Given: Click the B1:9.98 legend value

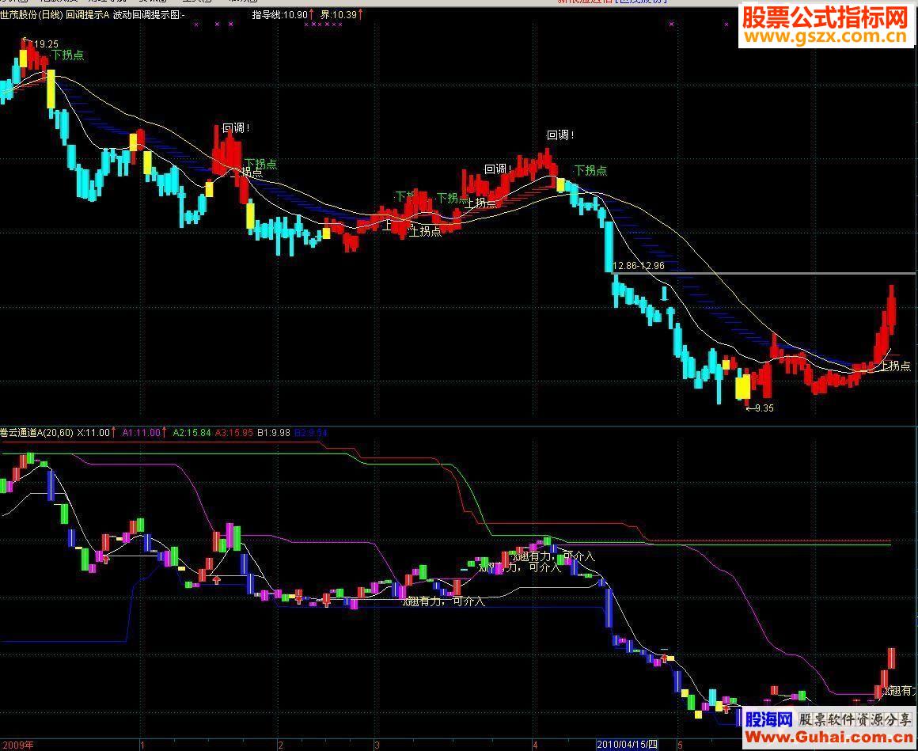Looking at the screenshot, I should [x=274, y=433].
